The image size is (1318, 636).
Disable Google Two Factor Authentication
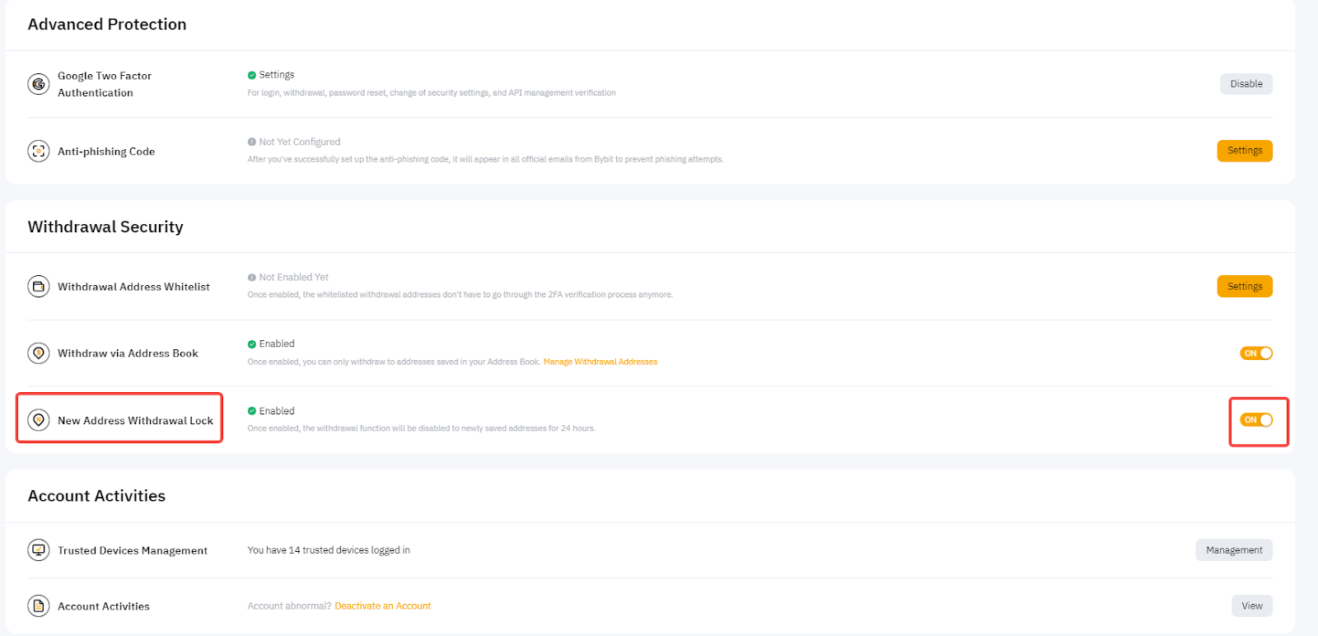[x=1246, y=84]
